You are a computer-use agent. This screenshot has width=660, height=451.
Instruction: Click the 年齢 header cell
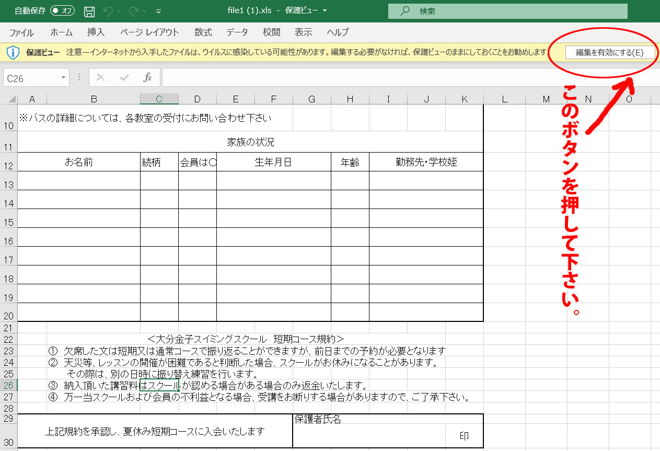pos(350,162)
